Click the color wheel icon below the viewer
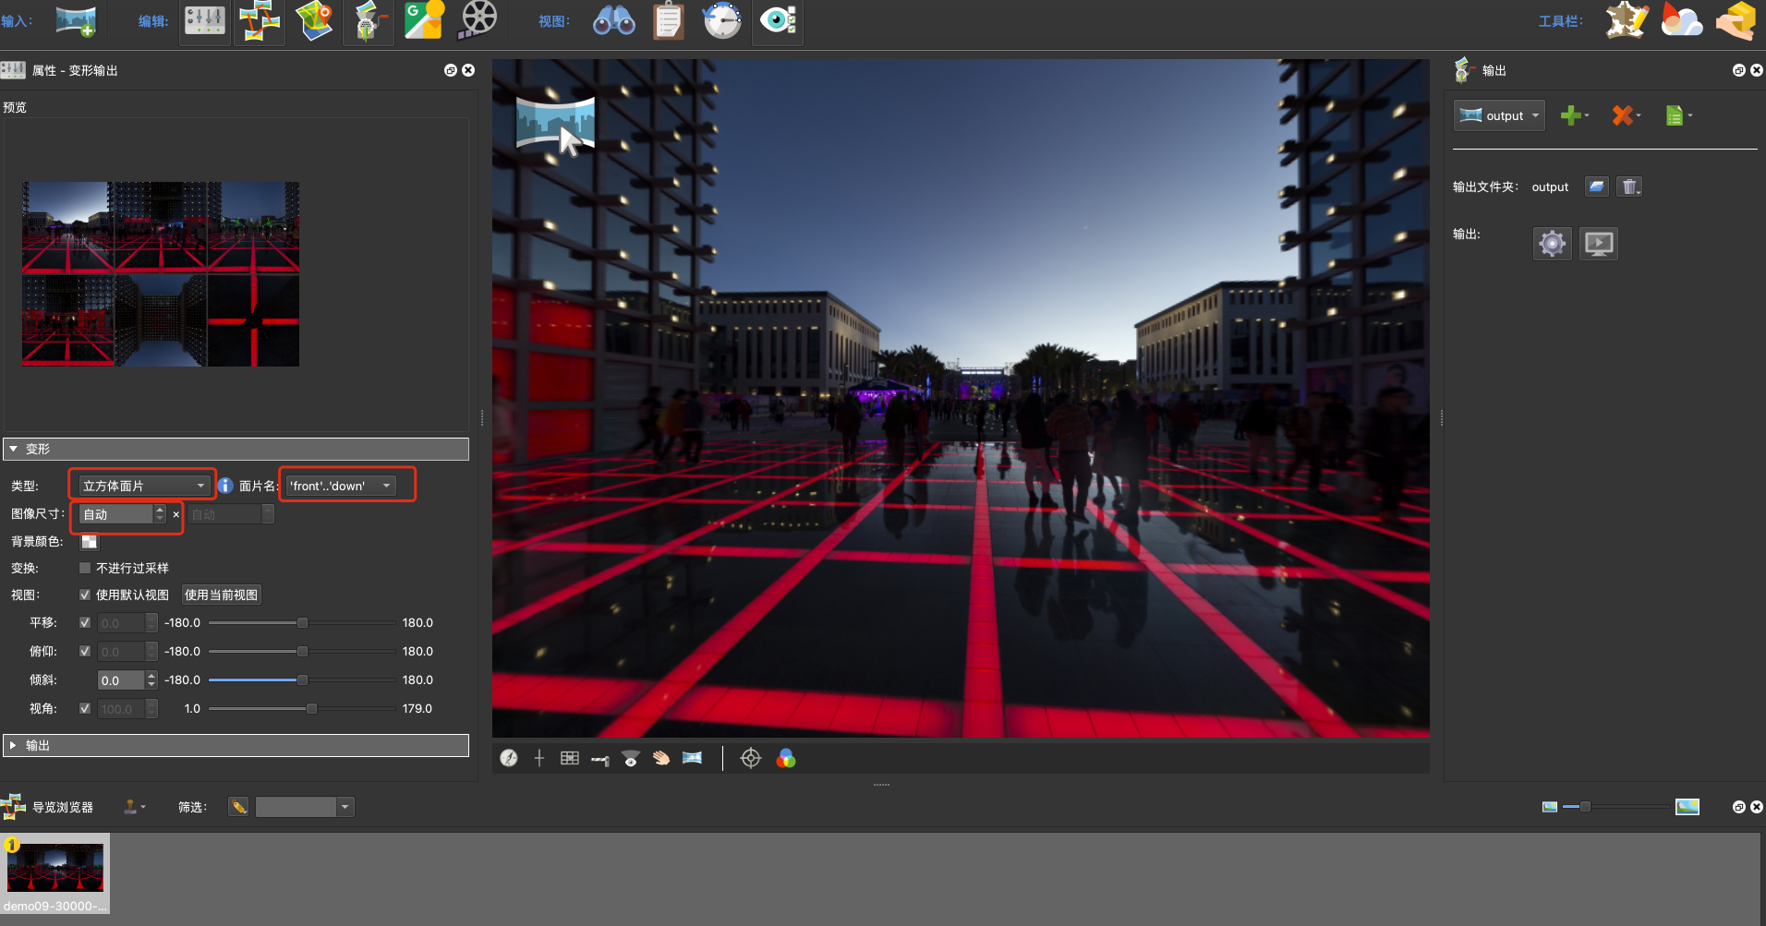This screenshot has height=926, width=1766. click(x=786, y=758)
